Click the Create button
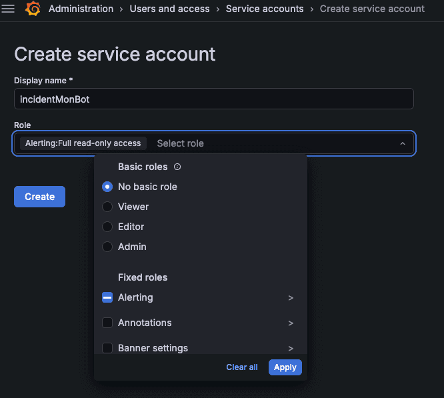The height and width of the screenshot is (398, 444). [x=39, y=197]
